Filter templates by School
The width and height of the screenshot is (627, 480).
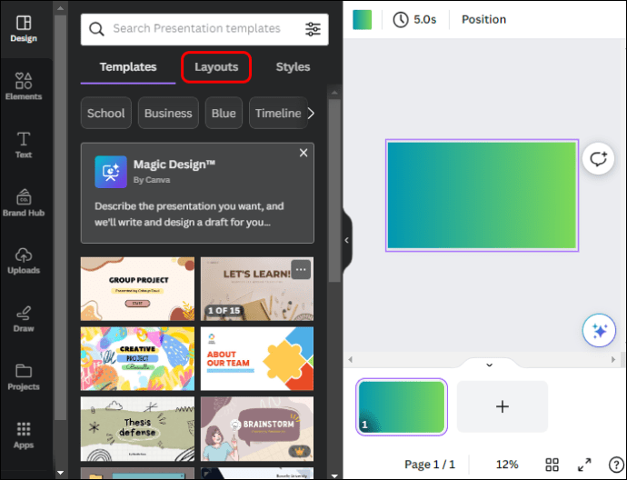(106, 114)
